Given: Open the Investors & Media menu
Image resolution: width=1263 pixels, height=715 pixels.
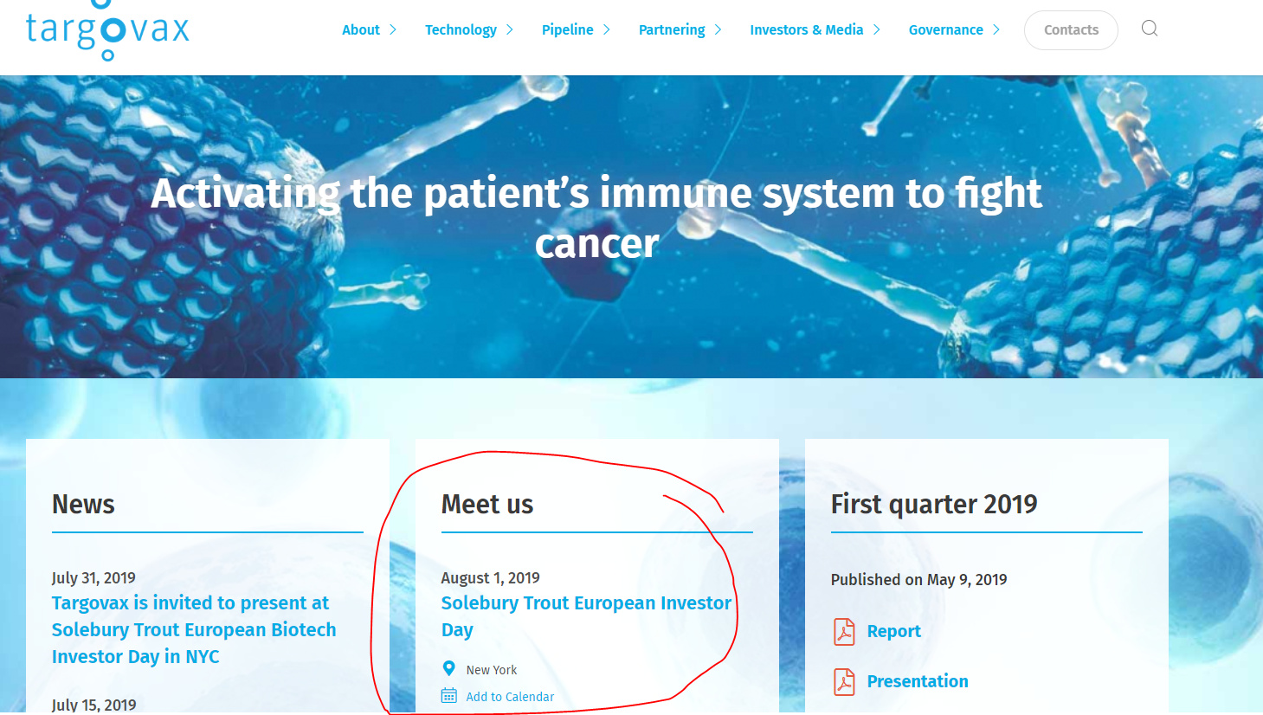Looking at the screenshot, I should [x=806, y=30].
